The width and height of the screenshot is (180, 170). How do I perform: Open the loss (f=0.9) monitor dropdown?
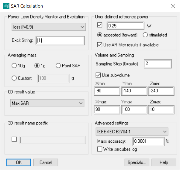tap(49, 27)
